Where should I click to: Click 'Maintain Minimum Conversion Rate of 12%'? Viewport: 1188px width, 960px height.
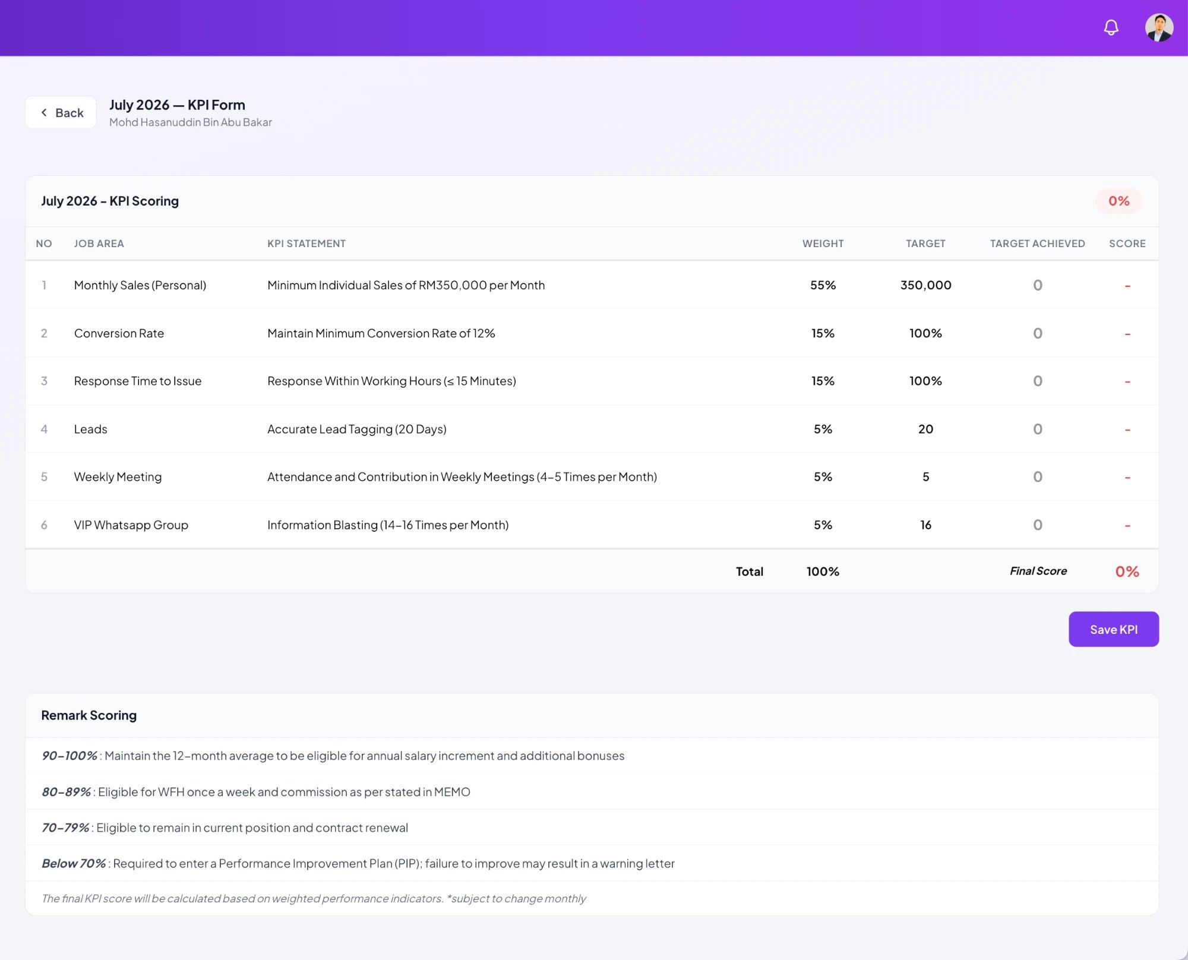[381, 333]
